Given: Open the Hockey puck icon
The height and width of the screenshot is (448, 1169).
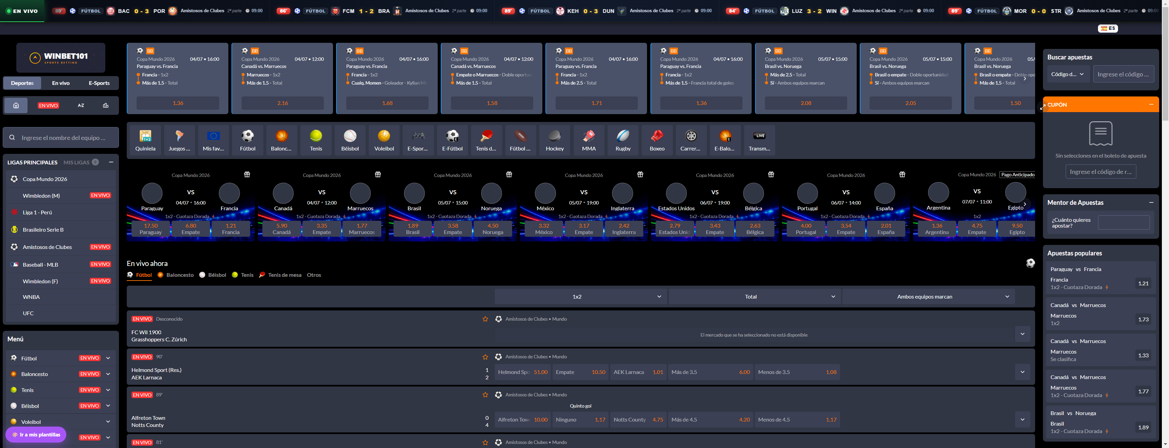Looking at the screenshot, I should 555,140.
